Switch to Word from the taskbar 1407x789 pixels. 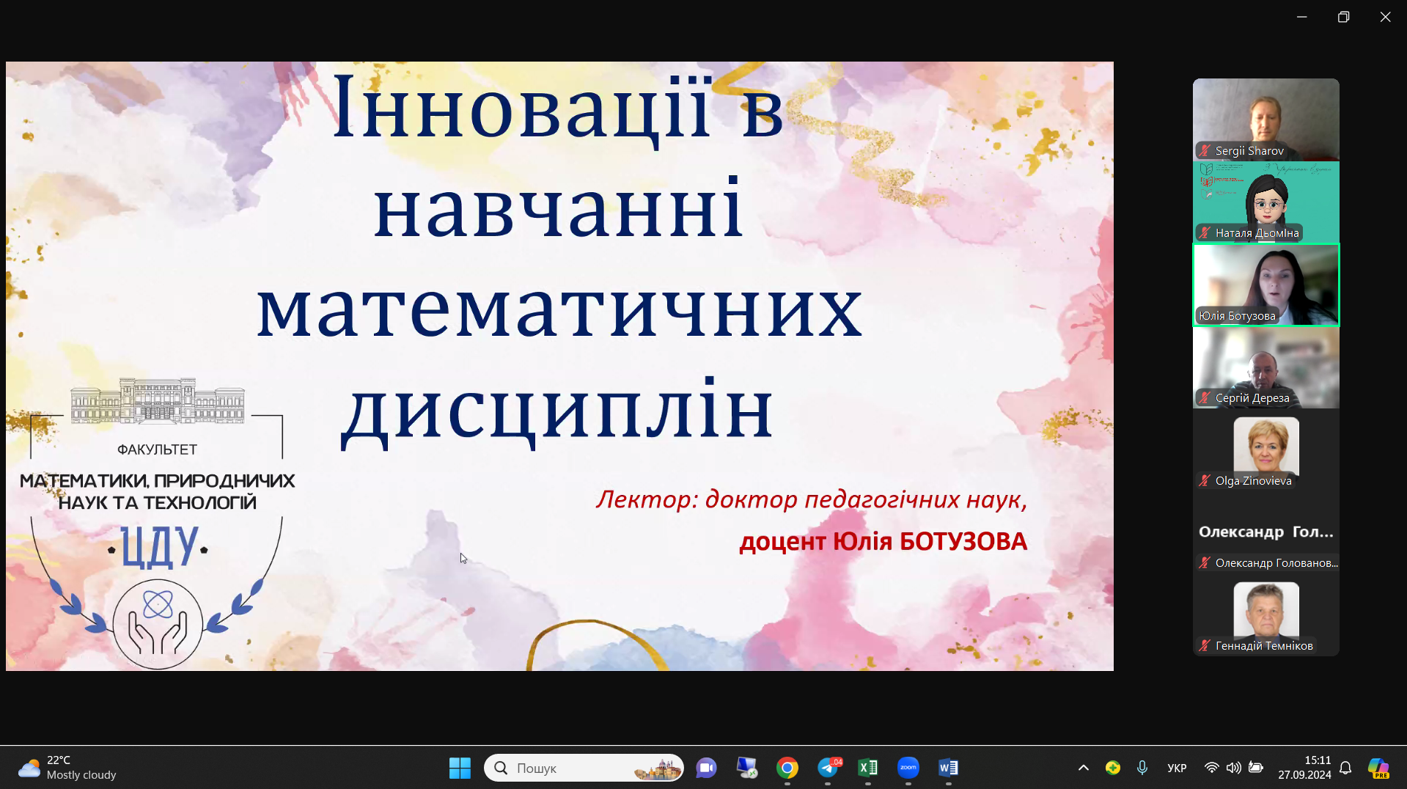(948, 768)
